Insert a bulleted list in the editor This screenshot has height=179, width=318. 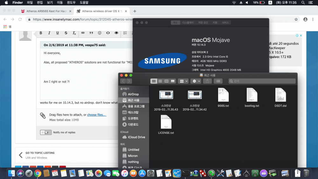coord(125,33)
